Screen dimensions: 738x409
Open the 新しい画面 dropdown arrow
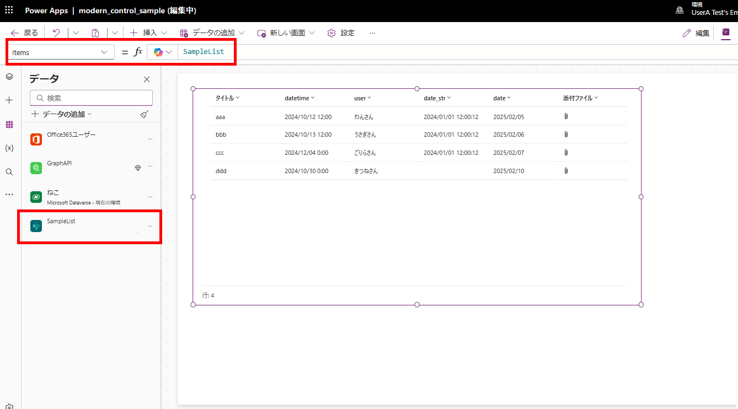pyautogui.click(x=313, y=33)
